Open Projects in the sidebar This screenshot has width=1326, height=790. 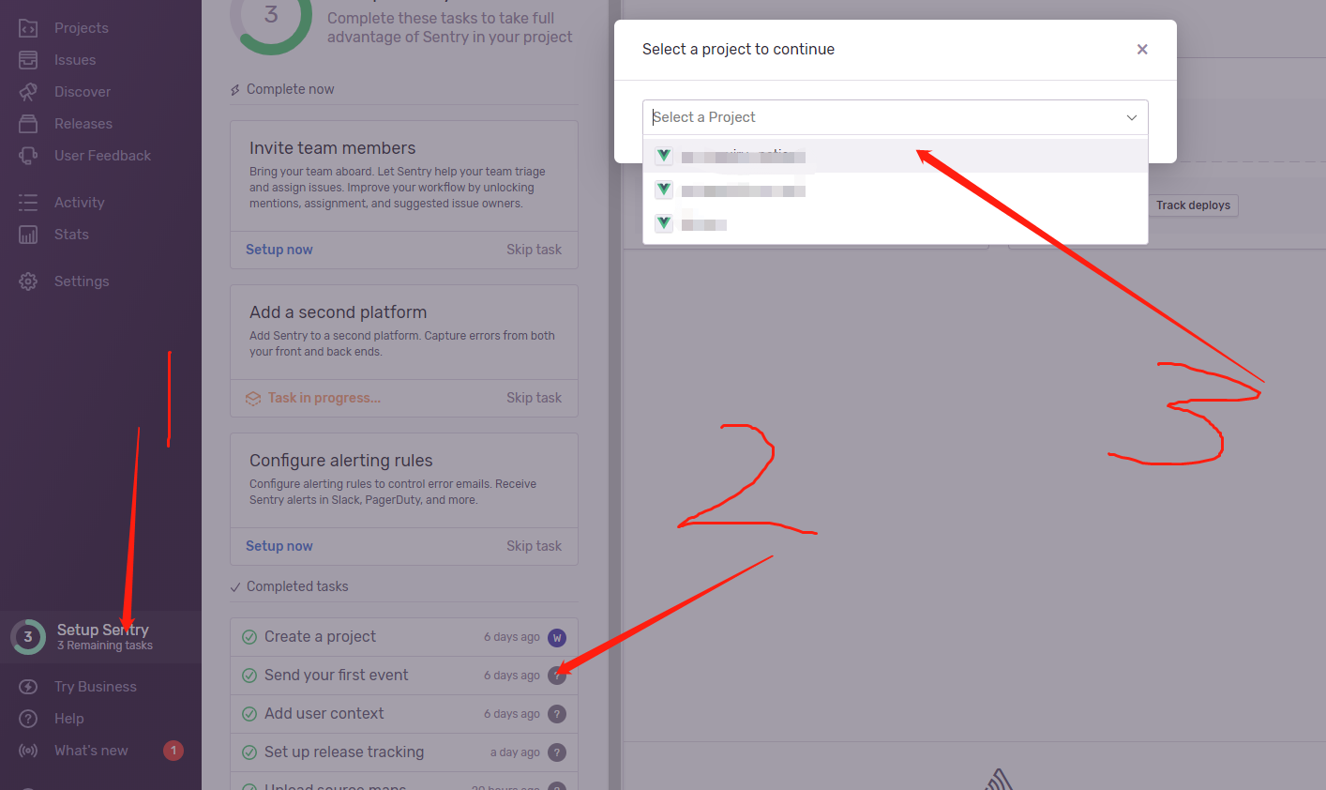point(81,28)
